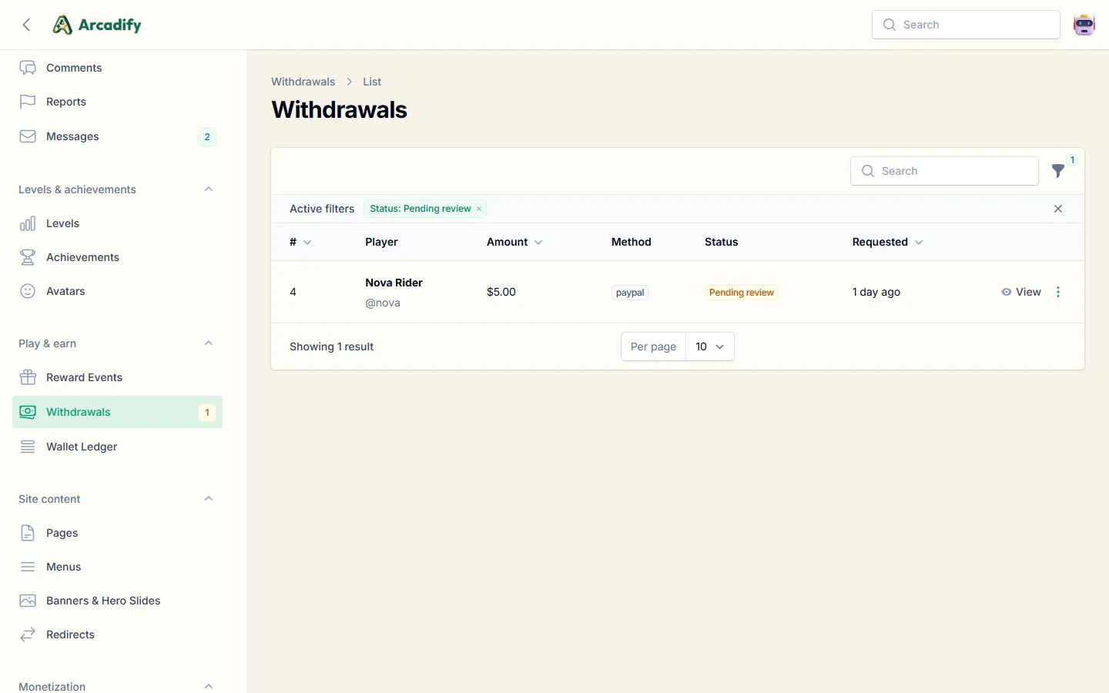
Task: Click the Menus hamburger icon
Action: 28,567
